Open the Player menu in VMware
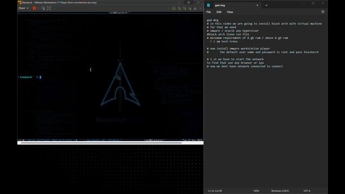This screenshot has height=194, width=345. pyautogui.click(x=24, y=8)
